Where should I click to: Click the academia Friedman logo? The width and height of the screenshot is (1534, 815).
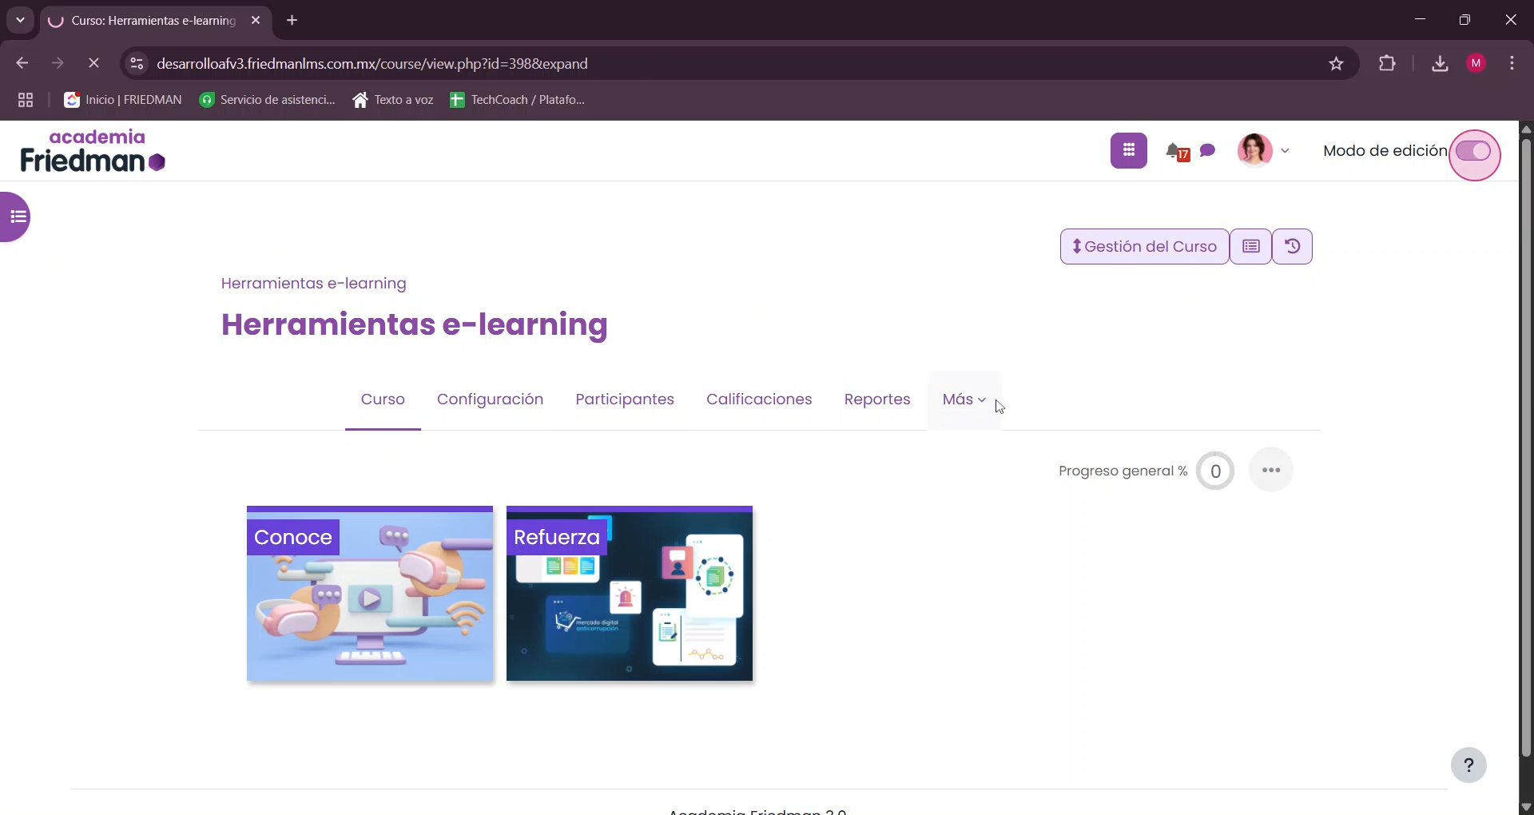pyautogui.click(x=93, y=151)
